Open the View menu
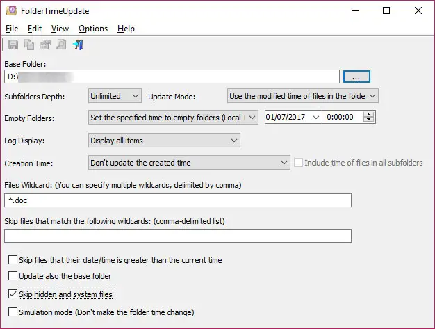The width and height of the screenshot is (435, 329). click(60, 29)
